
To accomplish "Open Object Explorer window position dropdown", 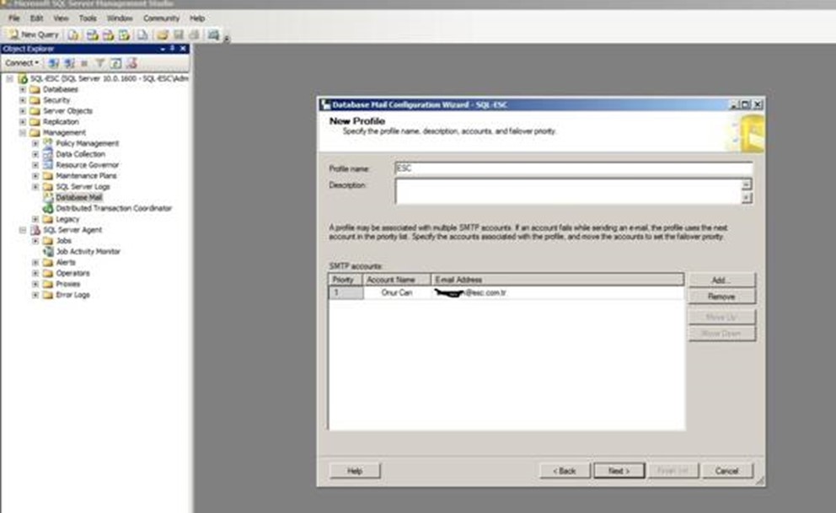I will click(163, 49).
